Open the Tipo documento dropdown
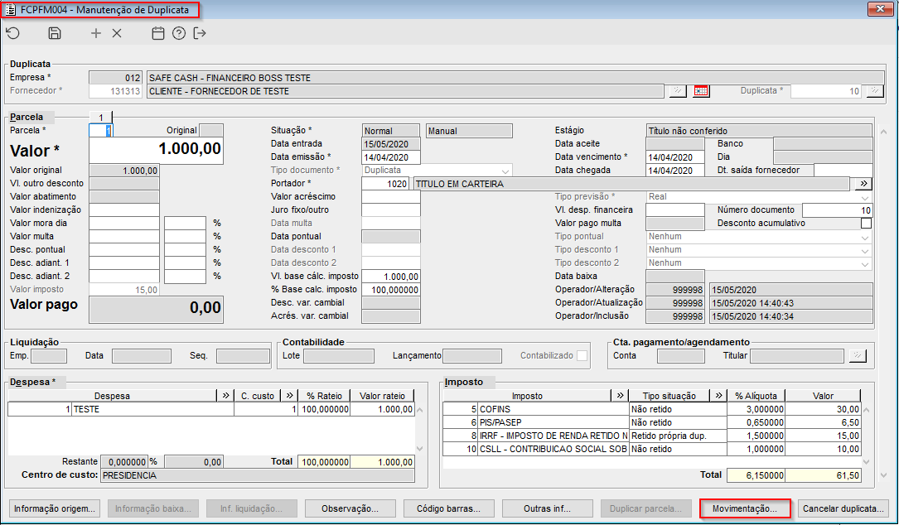Viewport: 899px width, 525px height. pos(505,171)
